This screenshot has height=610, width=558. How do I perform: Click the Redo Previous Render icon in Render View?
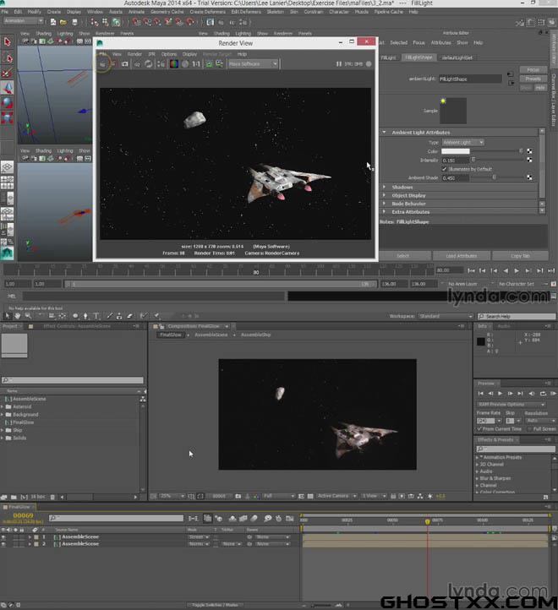[x=103, y=64]
